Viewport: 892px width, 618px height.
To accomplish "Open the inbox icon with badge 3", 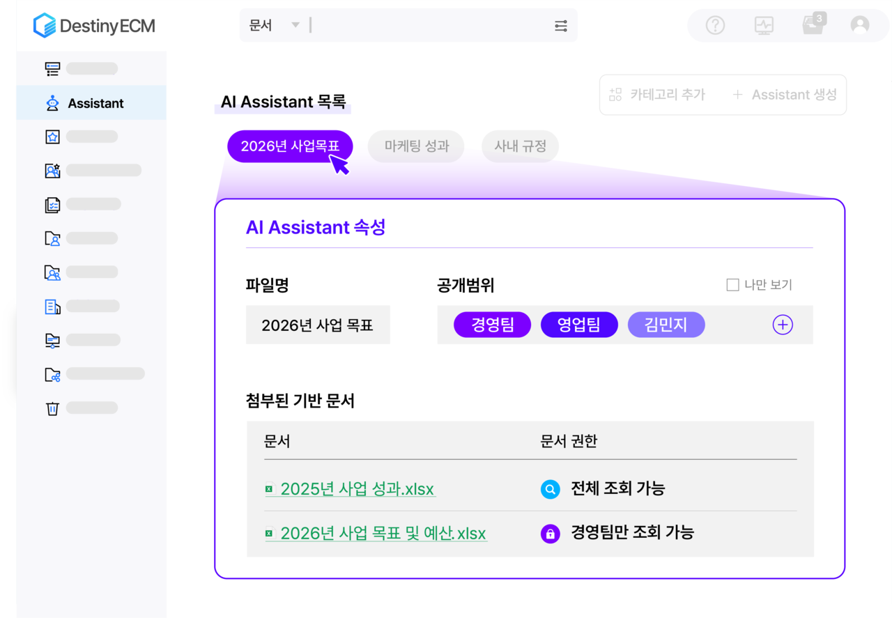I will (813, 25).
